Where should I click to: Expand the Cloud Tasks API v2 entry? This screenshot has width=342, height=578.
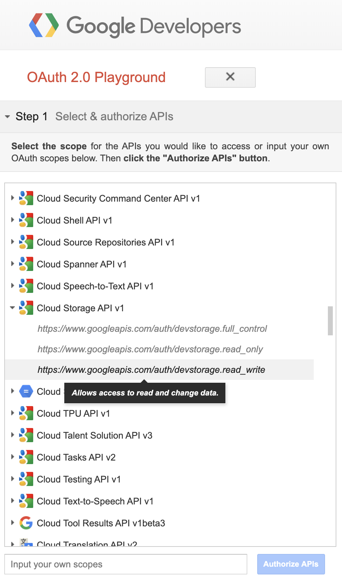tap(12, 457)
